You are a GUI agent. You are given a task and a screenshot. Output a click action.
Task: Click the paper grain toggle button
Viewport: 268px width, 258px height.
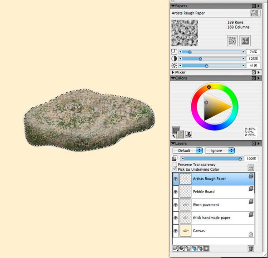pos(232,41)
